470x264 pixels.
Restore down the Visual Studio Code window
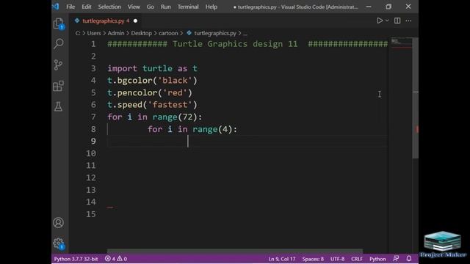[388, 7]
